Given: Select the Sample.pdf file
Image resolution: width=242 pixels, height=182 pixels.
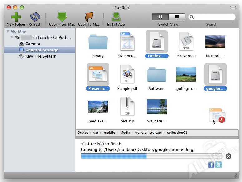Looking at the screenshot, I should click(x=127, y=77).
